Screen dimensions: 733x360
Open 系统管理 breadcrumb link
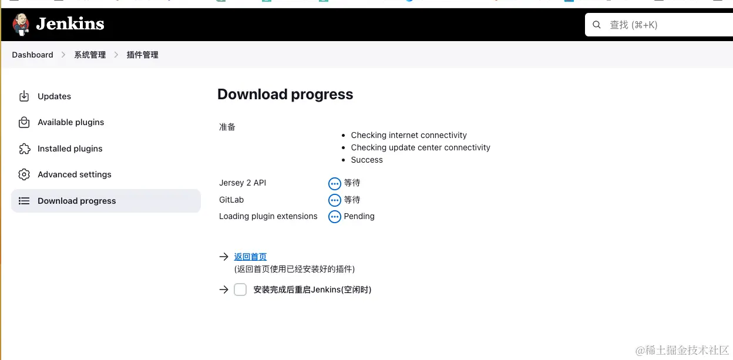click(x=90, y=55)
